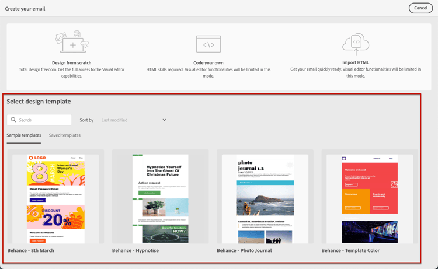The width and height of the screenshot is (438, 269).
Task: Click the "Total design freedom" description text
Action: [71, 72]
